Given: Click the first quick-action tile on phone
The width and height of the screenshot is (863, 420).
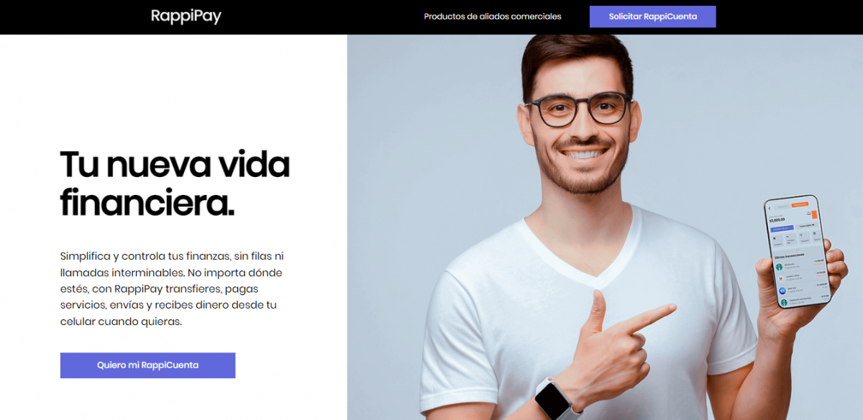Looking at the screenshot, I should (778, 241).
